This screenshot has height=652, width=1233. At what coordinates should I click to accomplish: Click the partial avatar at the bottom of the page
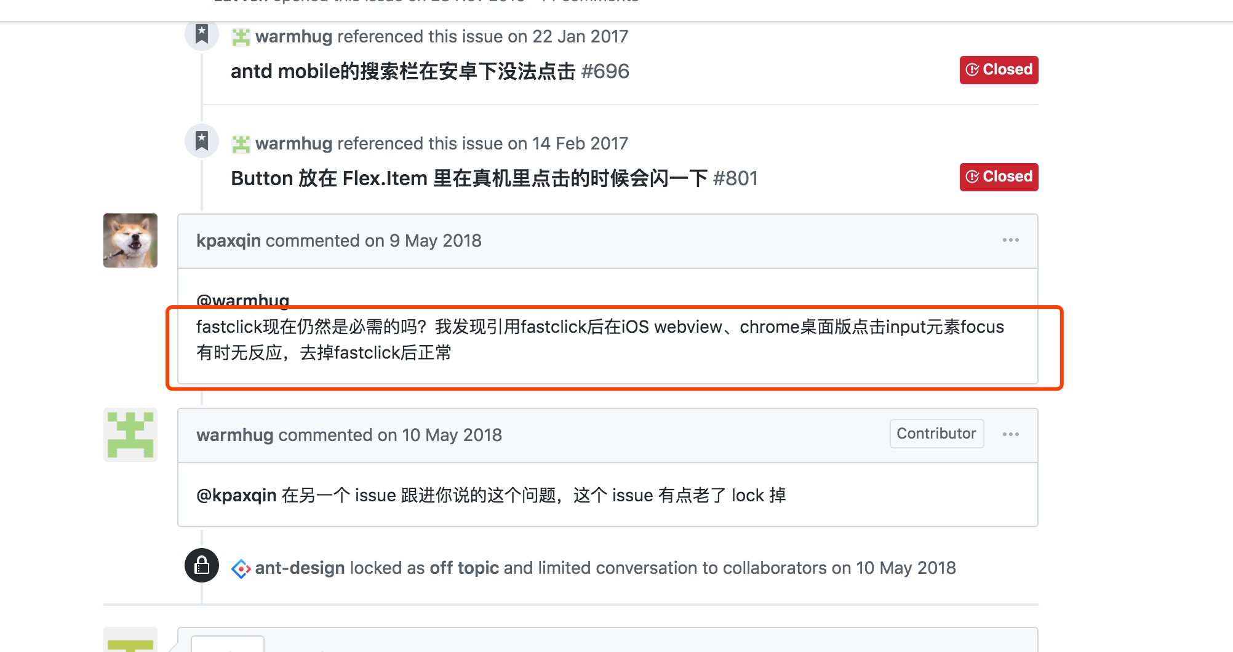(x=130, y=643)
